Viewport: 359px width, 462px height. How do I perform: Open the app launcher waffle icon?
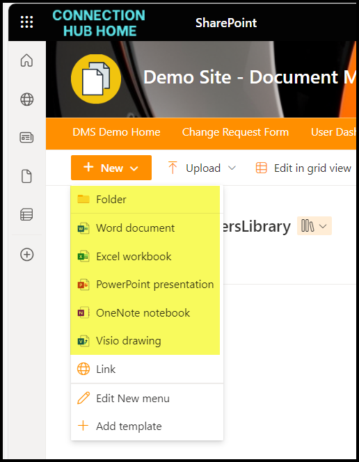point(26,22)
